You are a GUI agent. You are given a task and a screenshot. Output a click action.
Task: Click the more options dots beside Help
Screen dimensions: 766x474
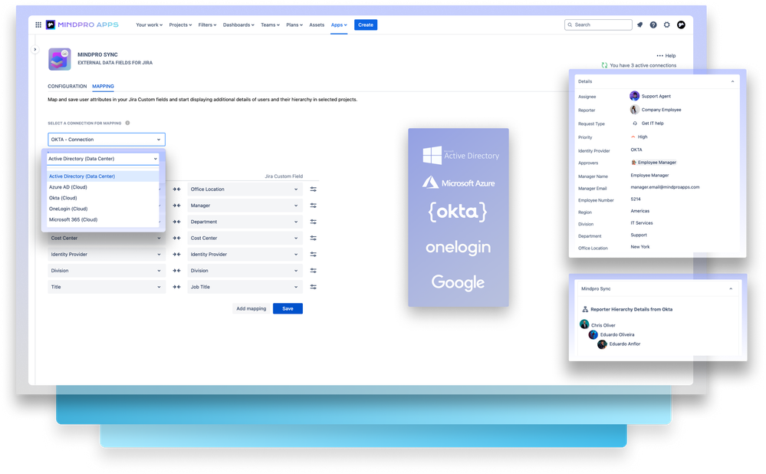pyautogui.click(x=659, y=56)
